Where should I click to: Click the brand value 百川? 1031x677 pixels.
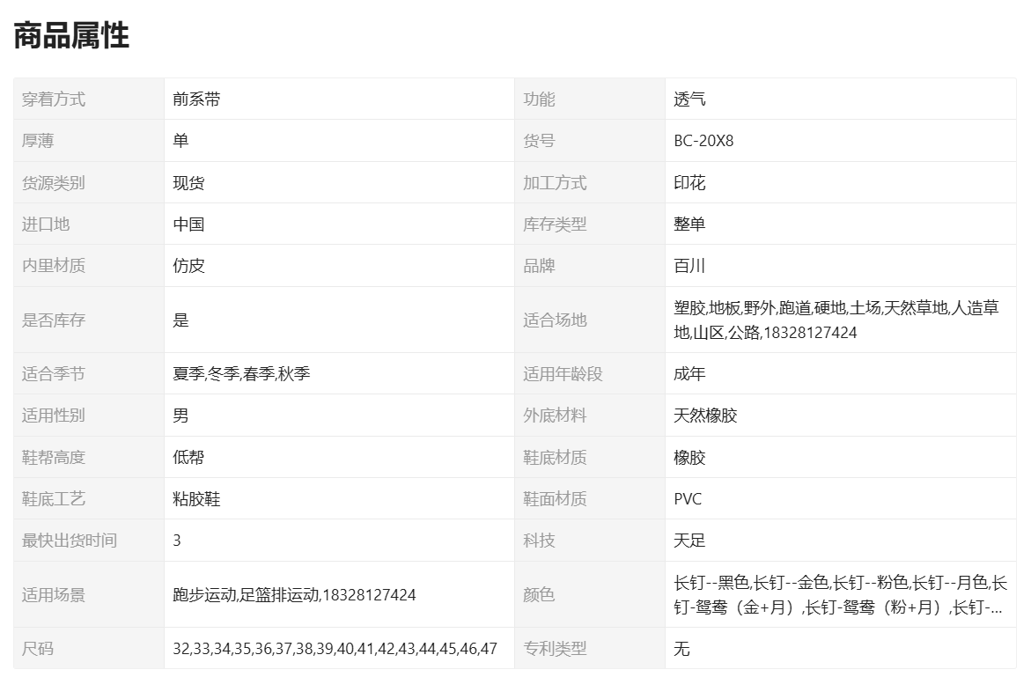coord(689,266)
